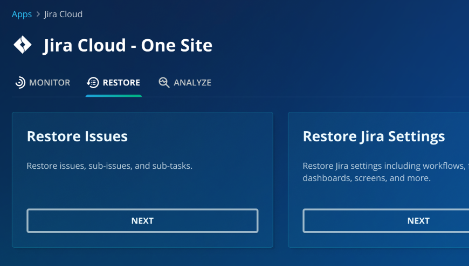This screenshot has width=469, height=266.
Task: Select the RESTORE tab
Action: [114, 83]
